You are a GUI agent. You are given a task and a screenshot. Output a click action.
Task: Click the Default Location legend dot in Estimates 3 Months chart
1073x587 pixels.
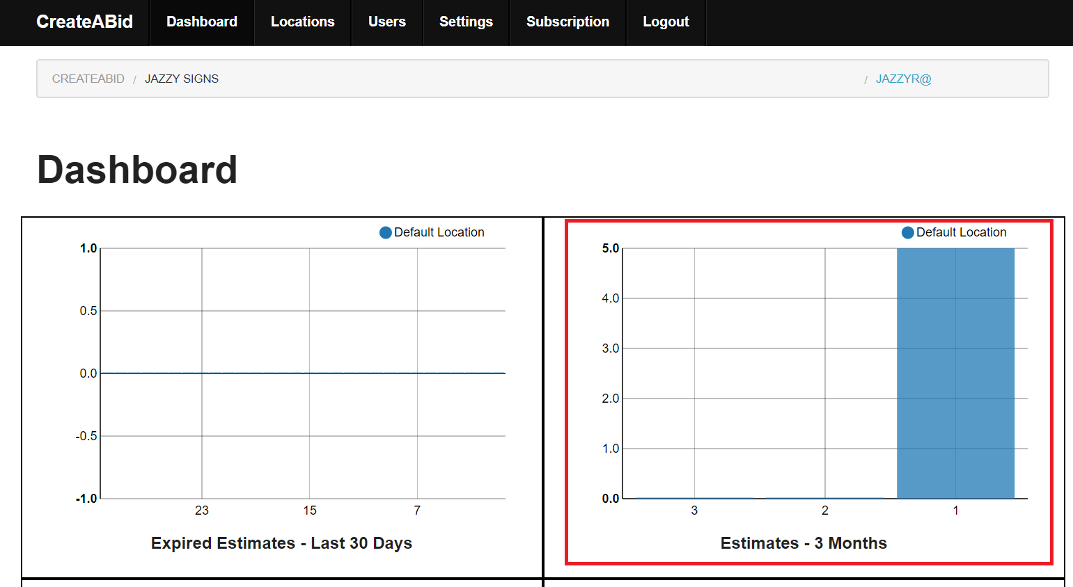[x=908, y=232]
